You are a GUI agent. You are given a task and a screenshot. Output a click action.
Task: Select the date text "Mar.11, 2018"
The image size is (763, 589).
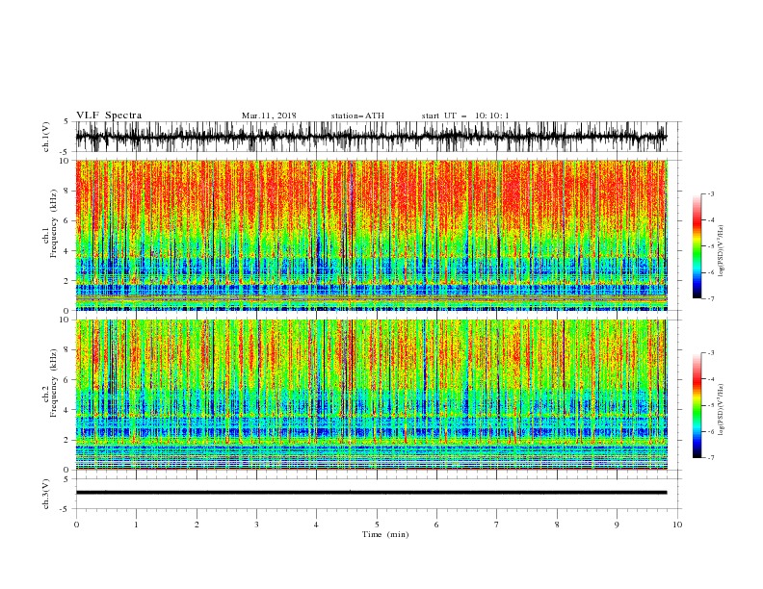[x=269, y=115]
